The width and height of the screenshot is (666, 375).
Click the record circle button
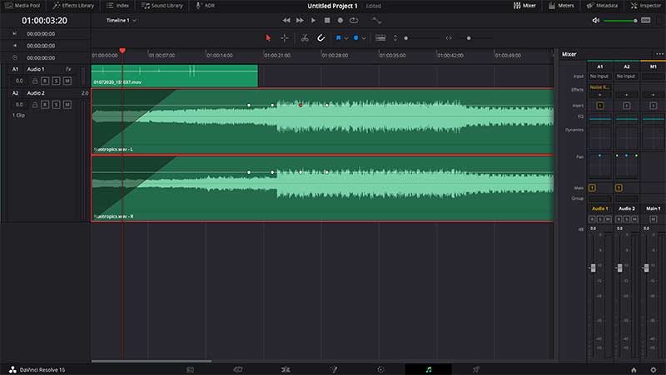coord(340,19)
